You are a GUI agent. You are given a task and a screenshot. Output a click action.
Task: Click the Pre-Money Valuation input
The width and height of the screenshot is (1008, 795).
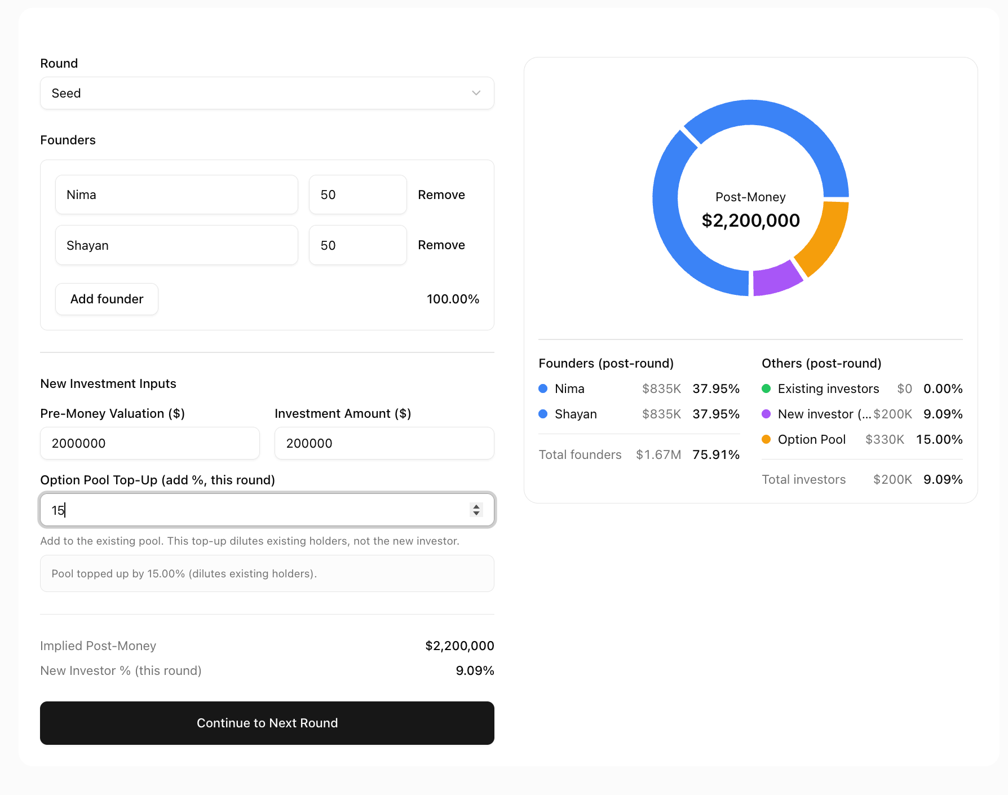tap(150, 443)
